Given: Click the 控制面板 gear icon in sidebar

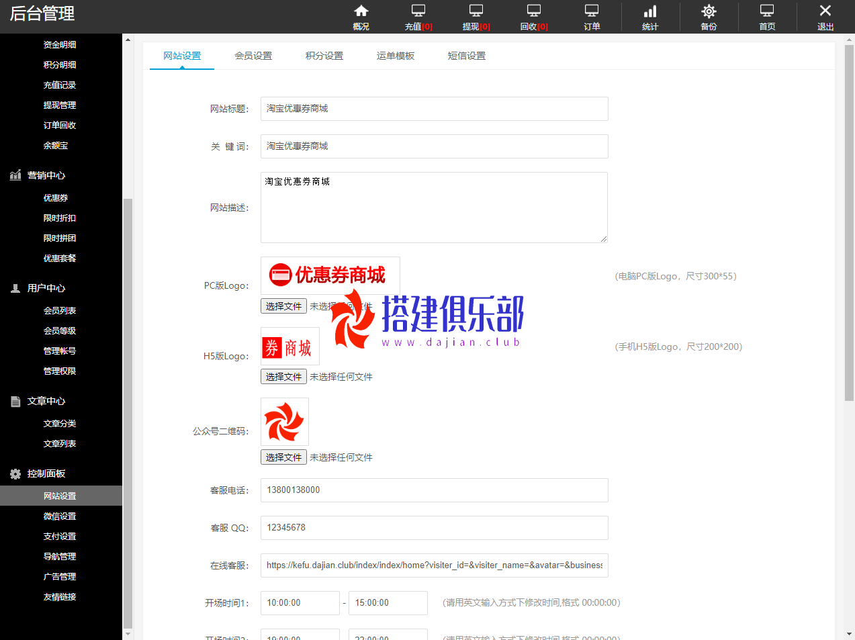Looking at the screenshot, I should click(15, 473).
